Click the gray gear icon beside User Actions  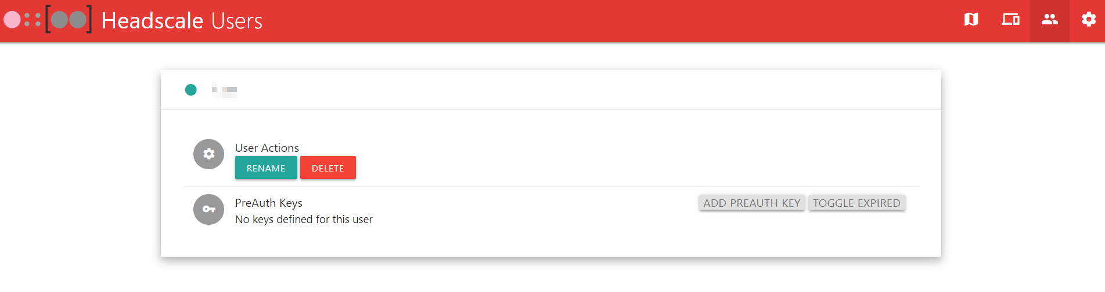point(208,154)
